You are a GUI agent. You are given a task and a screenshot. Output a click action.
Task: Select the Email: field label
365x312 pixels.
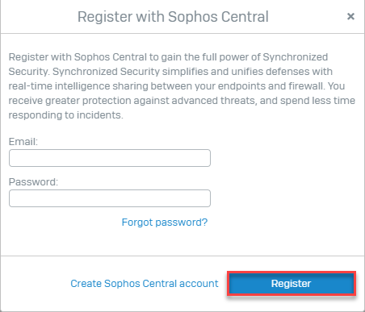point(23,141)
